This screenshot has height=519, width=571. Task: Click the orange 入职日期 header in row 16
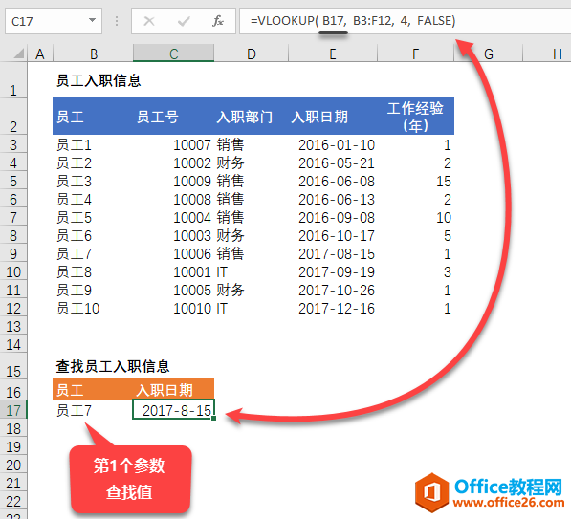(174, 390)
